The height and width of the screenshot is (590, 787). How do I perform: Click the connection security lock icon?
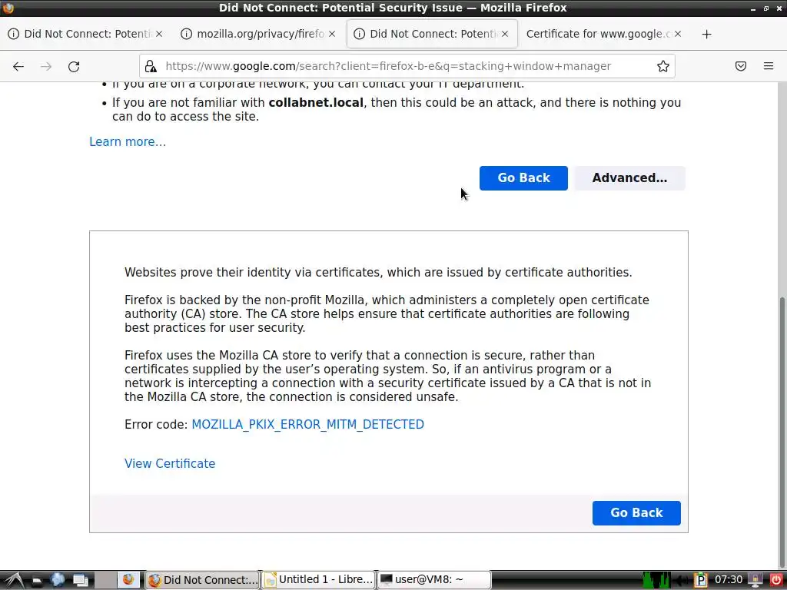[151, 66]
